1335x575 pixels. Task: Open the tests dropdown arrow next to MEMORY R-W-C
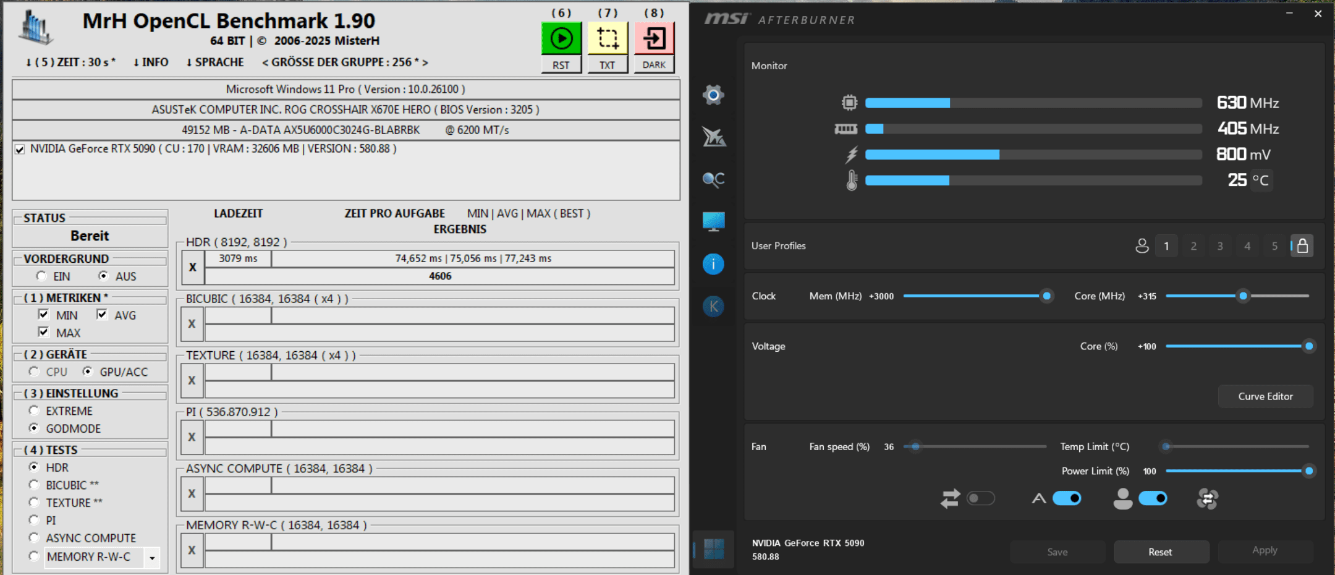point(152,558)
